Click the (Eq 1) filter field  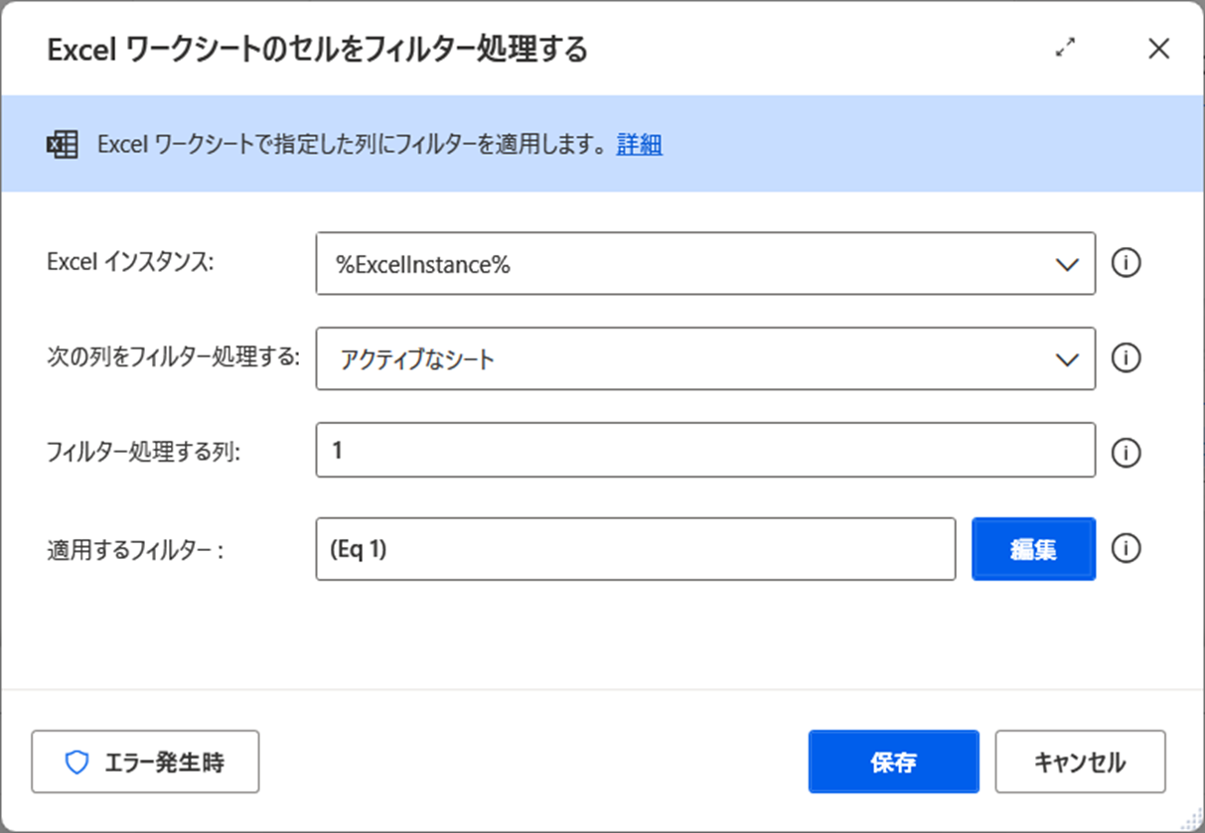coord(636,548)
